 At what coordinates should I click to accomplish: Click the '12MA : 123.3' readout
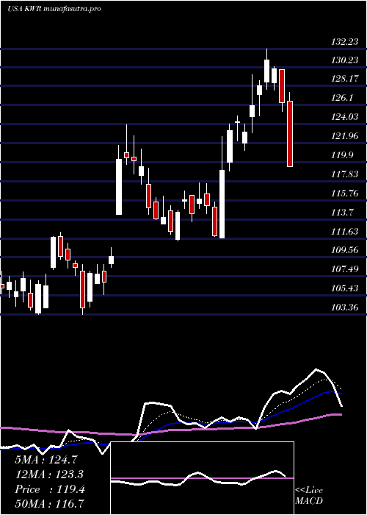tap(49, 475)
